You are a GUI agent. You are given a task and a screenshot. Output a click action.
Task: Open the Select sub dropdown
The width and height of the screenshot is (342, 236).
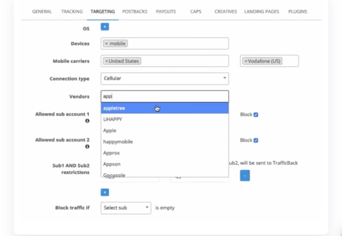point(126,208)
